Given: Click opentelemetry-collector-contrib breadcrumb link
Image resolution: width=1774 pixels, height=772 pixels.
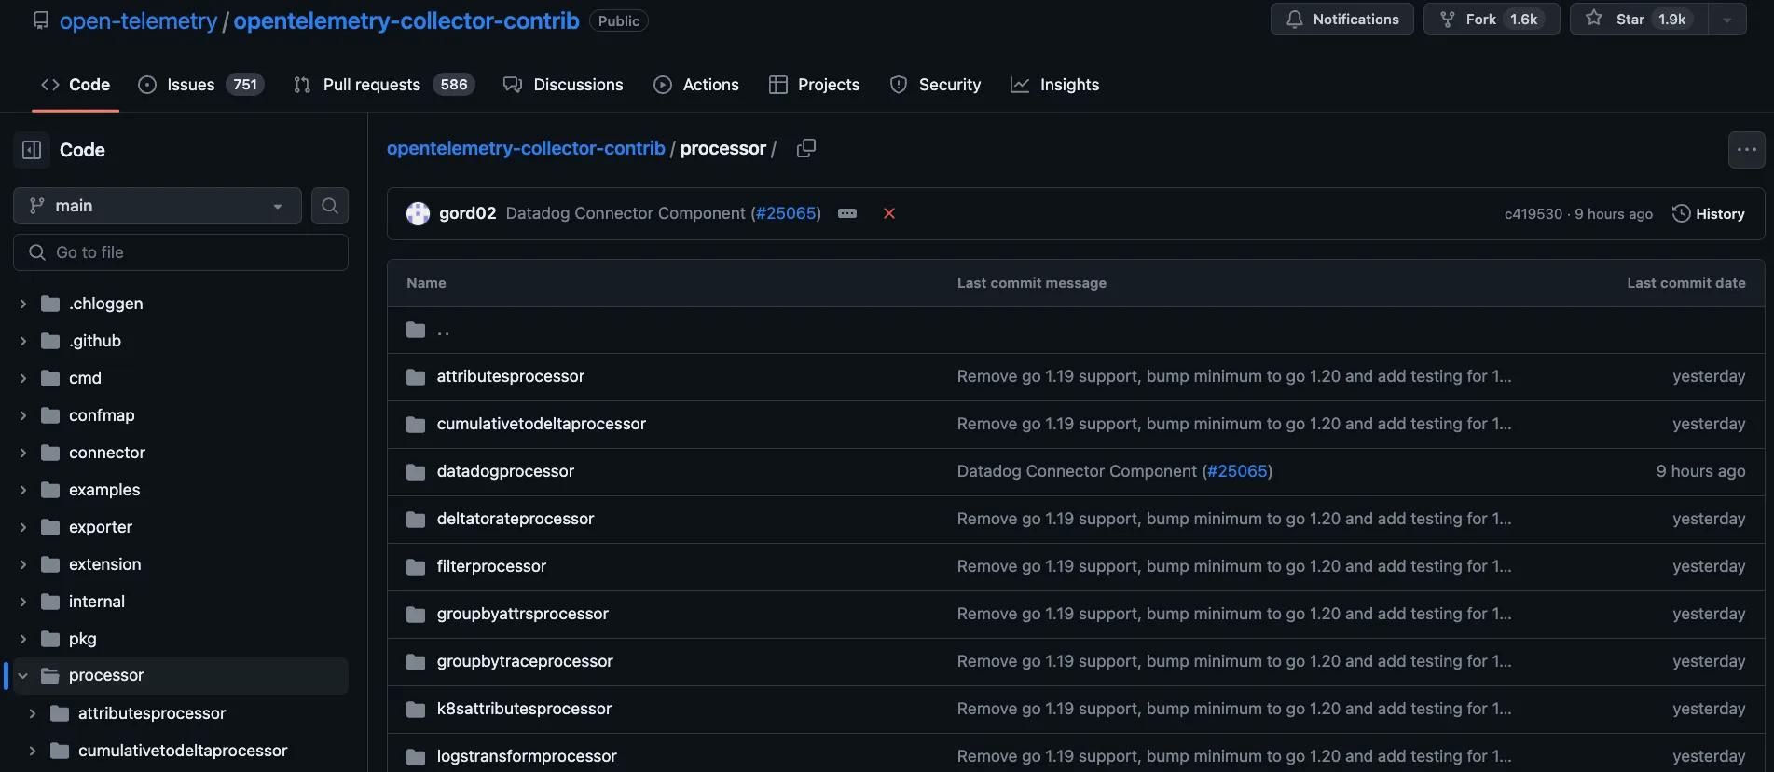Looking at the screenshot, I should click(526, 148).
